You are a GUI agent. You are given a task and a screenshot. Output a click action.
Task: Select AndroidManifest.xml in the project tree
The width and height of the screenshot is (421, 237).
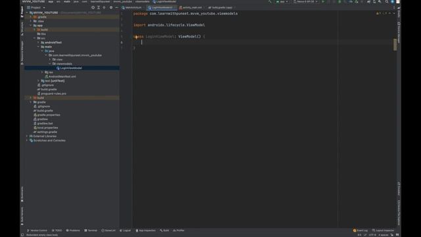pos(61,76)
